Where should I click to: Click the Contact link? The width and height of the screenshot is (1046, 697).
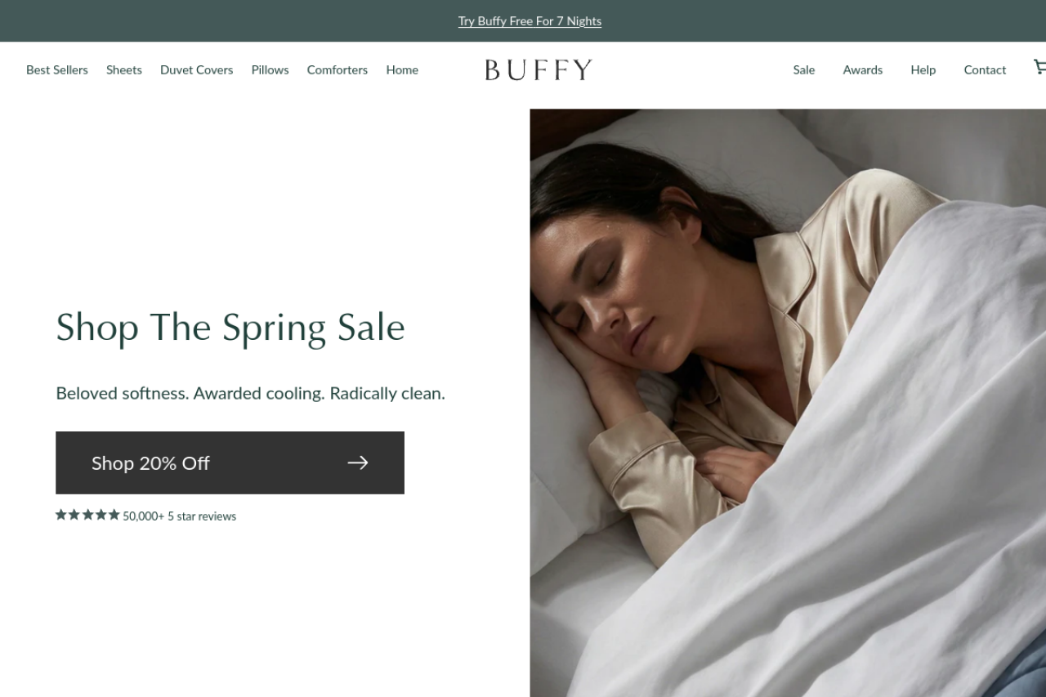pos(985,70)
